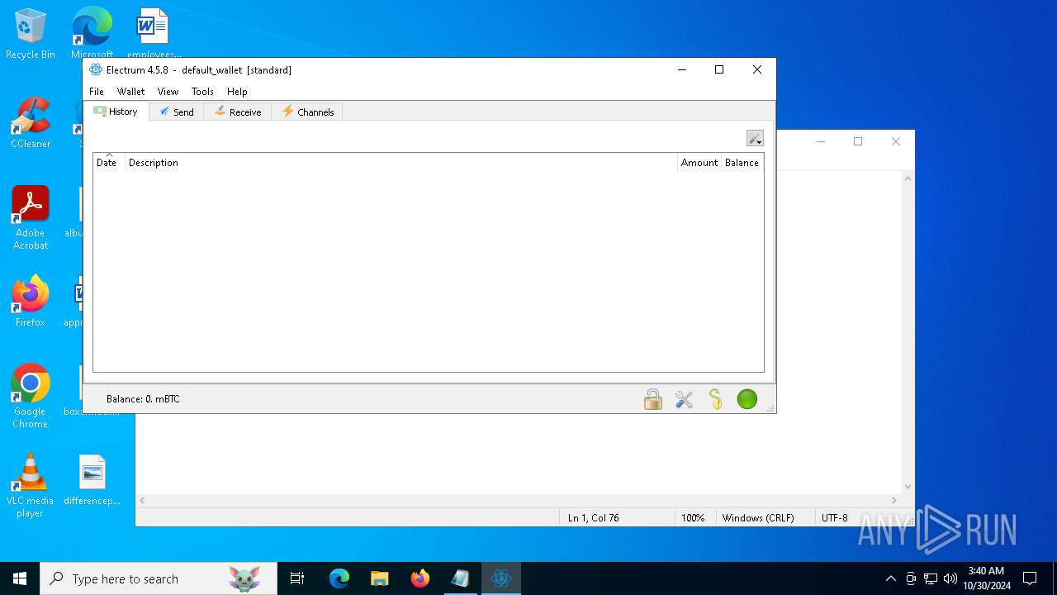Screen dimensions: 1057x595
Task: Open Electrum preferences tools icon
Action: pos(684,399)
